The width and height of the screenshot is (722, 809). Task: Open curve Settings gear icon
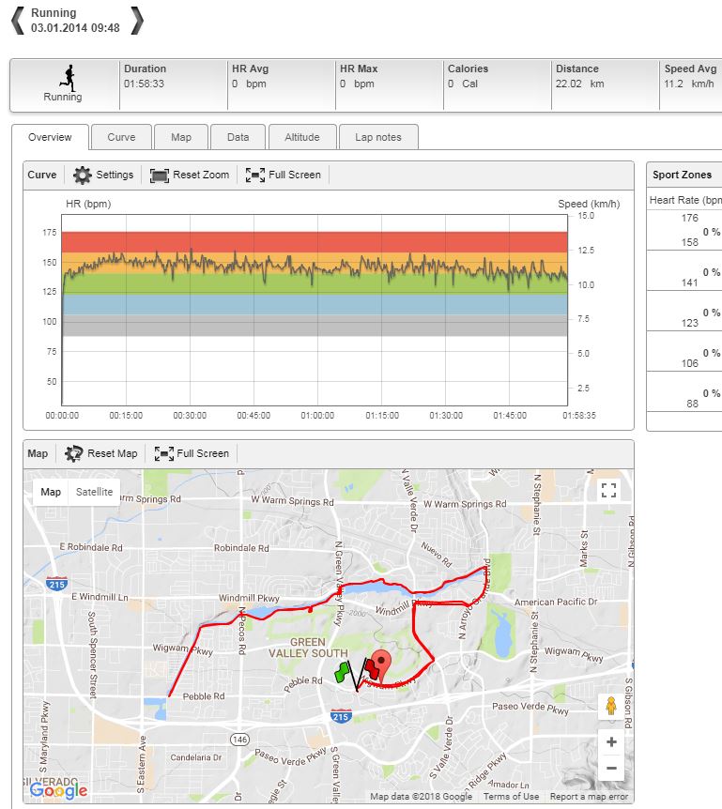tap(83, 176)
